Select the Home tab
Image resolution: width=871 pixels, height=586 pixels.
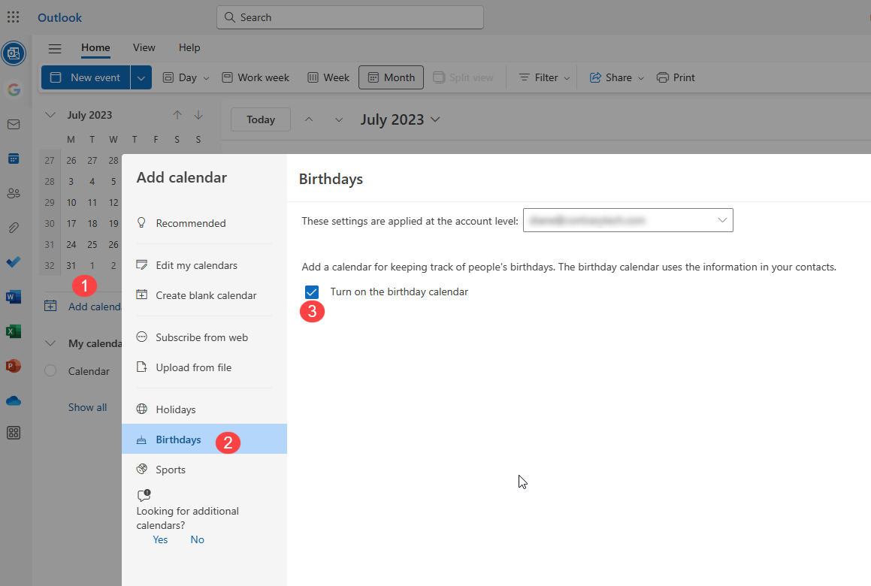(x=95, y=48)
